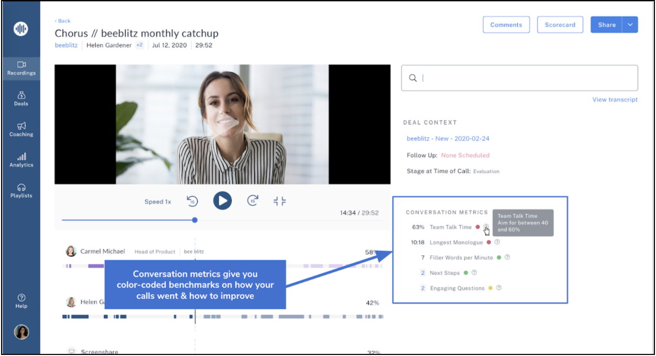Open the Help menu
This screenshot has width=656, height=356.
[21, 301]
